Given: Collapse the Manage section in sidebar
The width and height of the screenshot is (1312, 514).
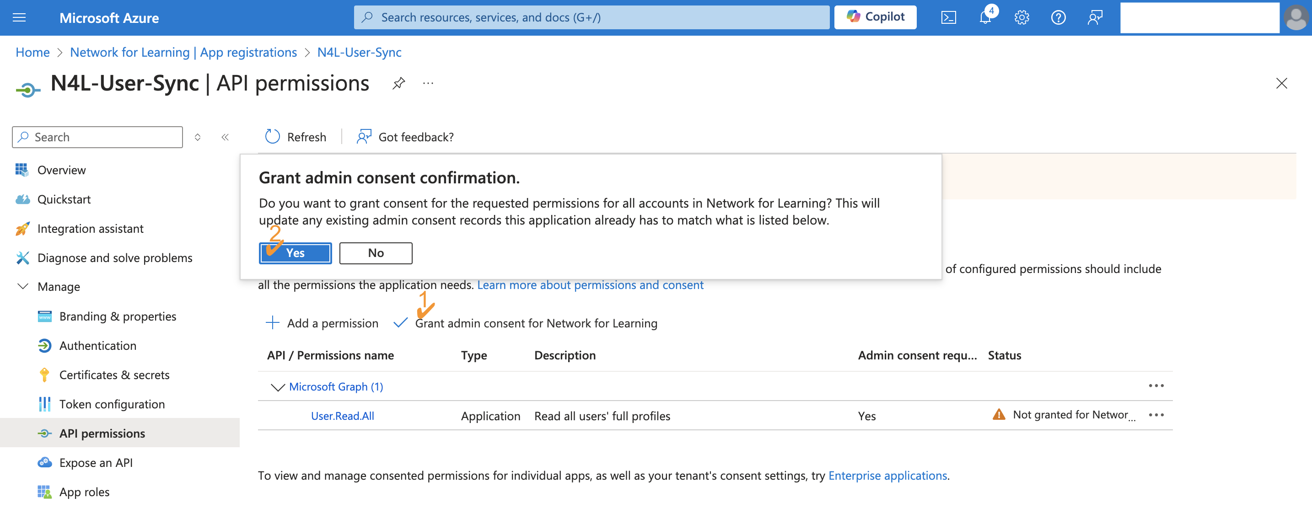Looking at the screenshot, I should 23,287.
